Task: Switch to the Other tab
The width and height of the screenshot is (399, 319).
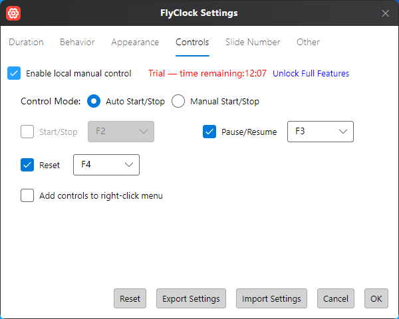Action: [x=308, y=42]
